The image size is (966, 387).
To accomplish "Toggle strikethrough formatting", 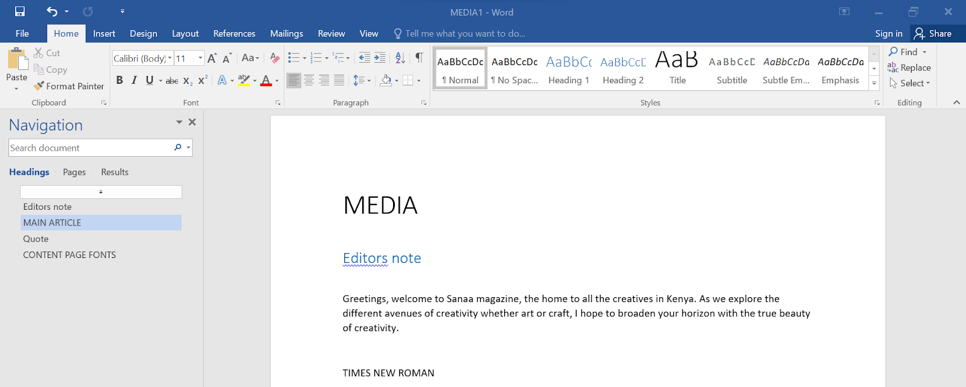I will tap(172, 80).
